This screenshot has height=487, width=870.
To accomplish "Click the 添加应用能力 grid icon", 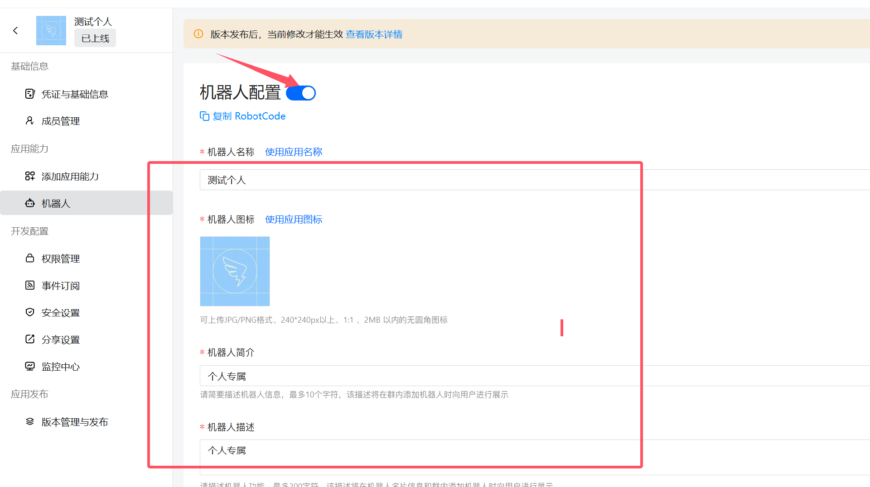I will (30, 176).
